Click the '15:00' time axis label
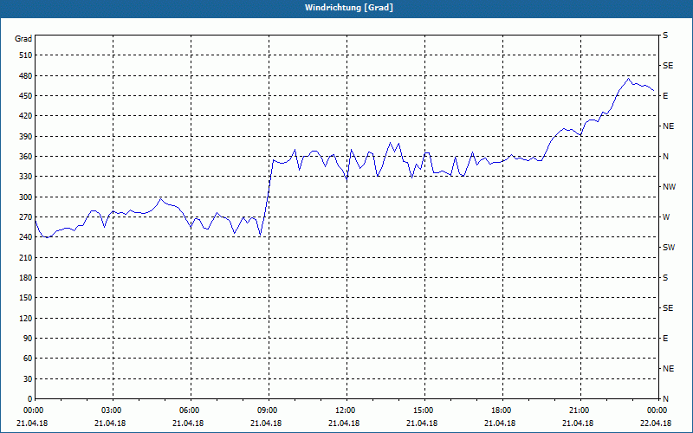Image resolution: width=693 pixels, height=433 pixels. [423, 410]
